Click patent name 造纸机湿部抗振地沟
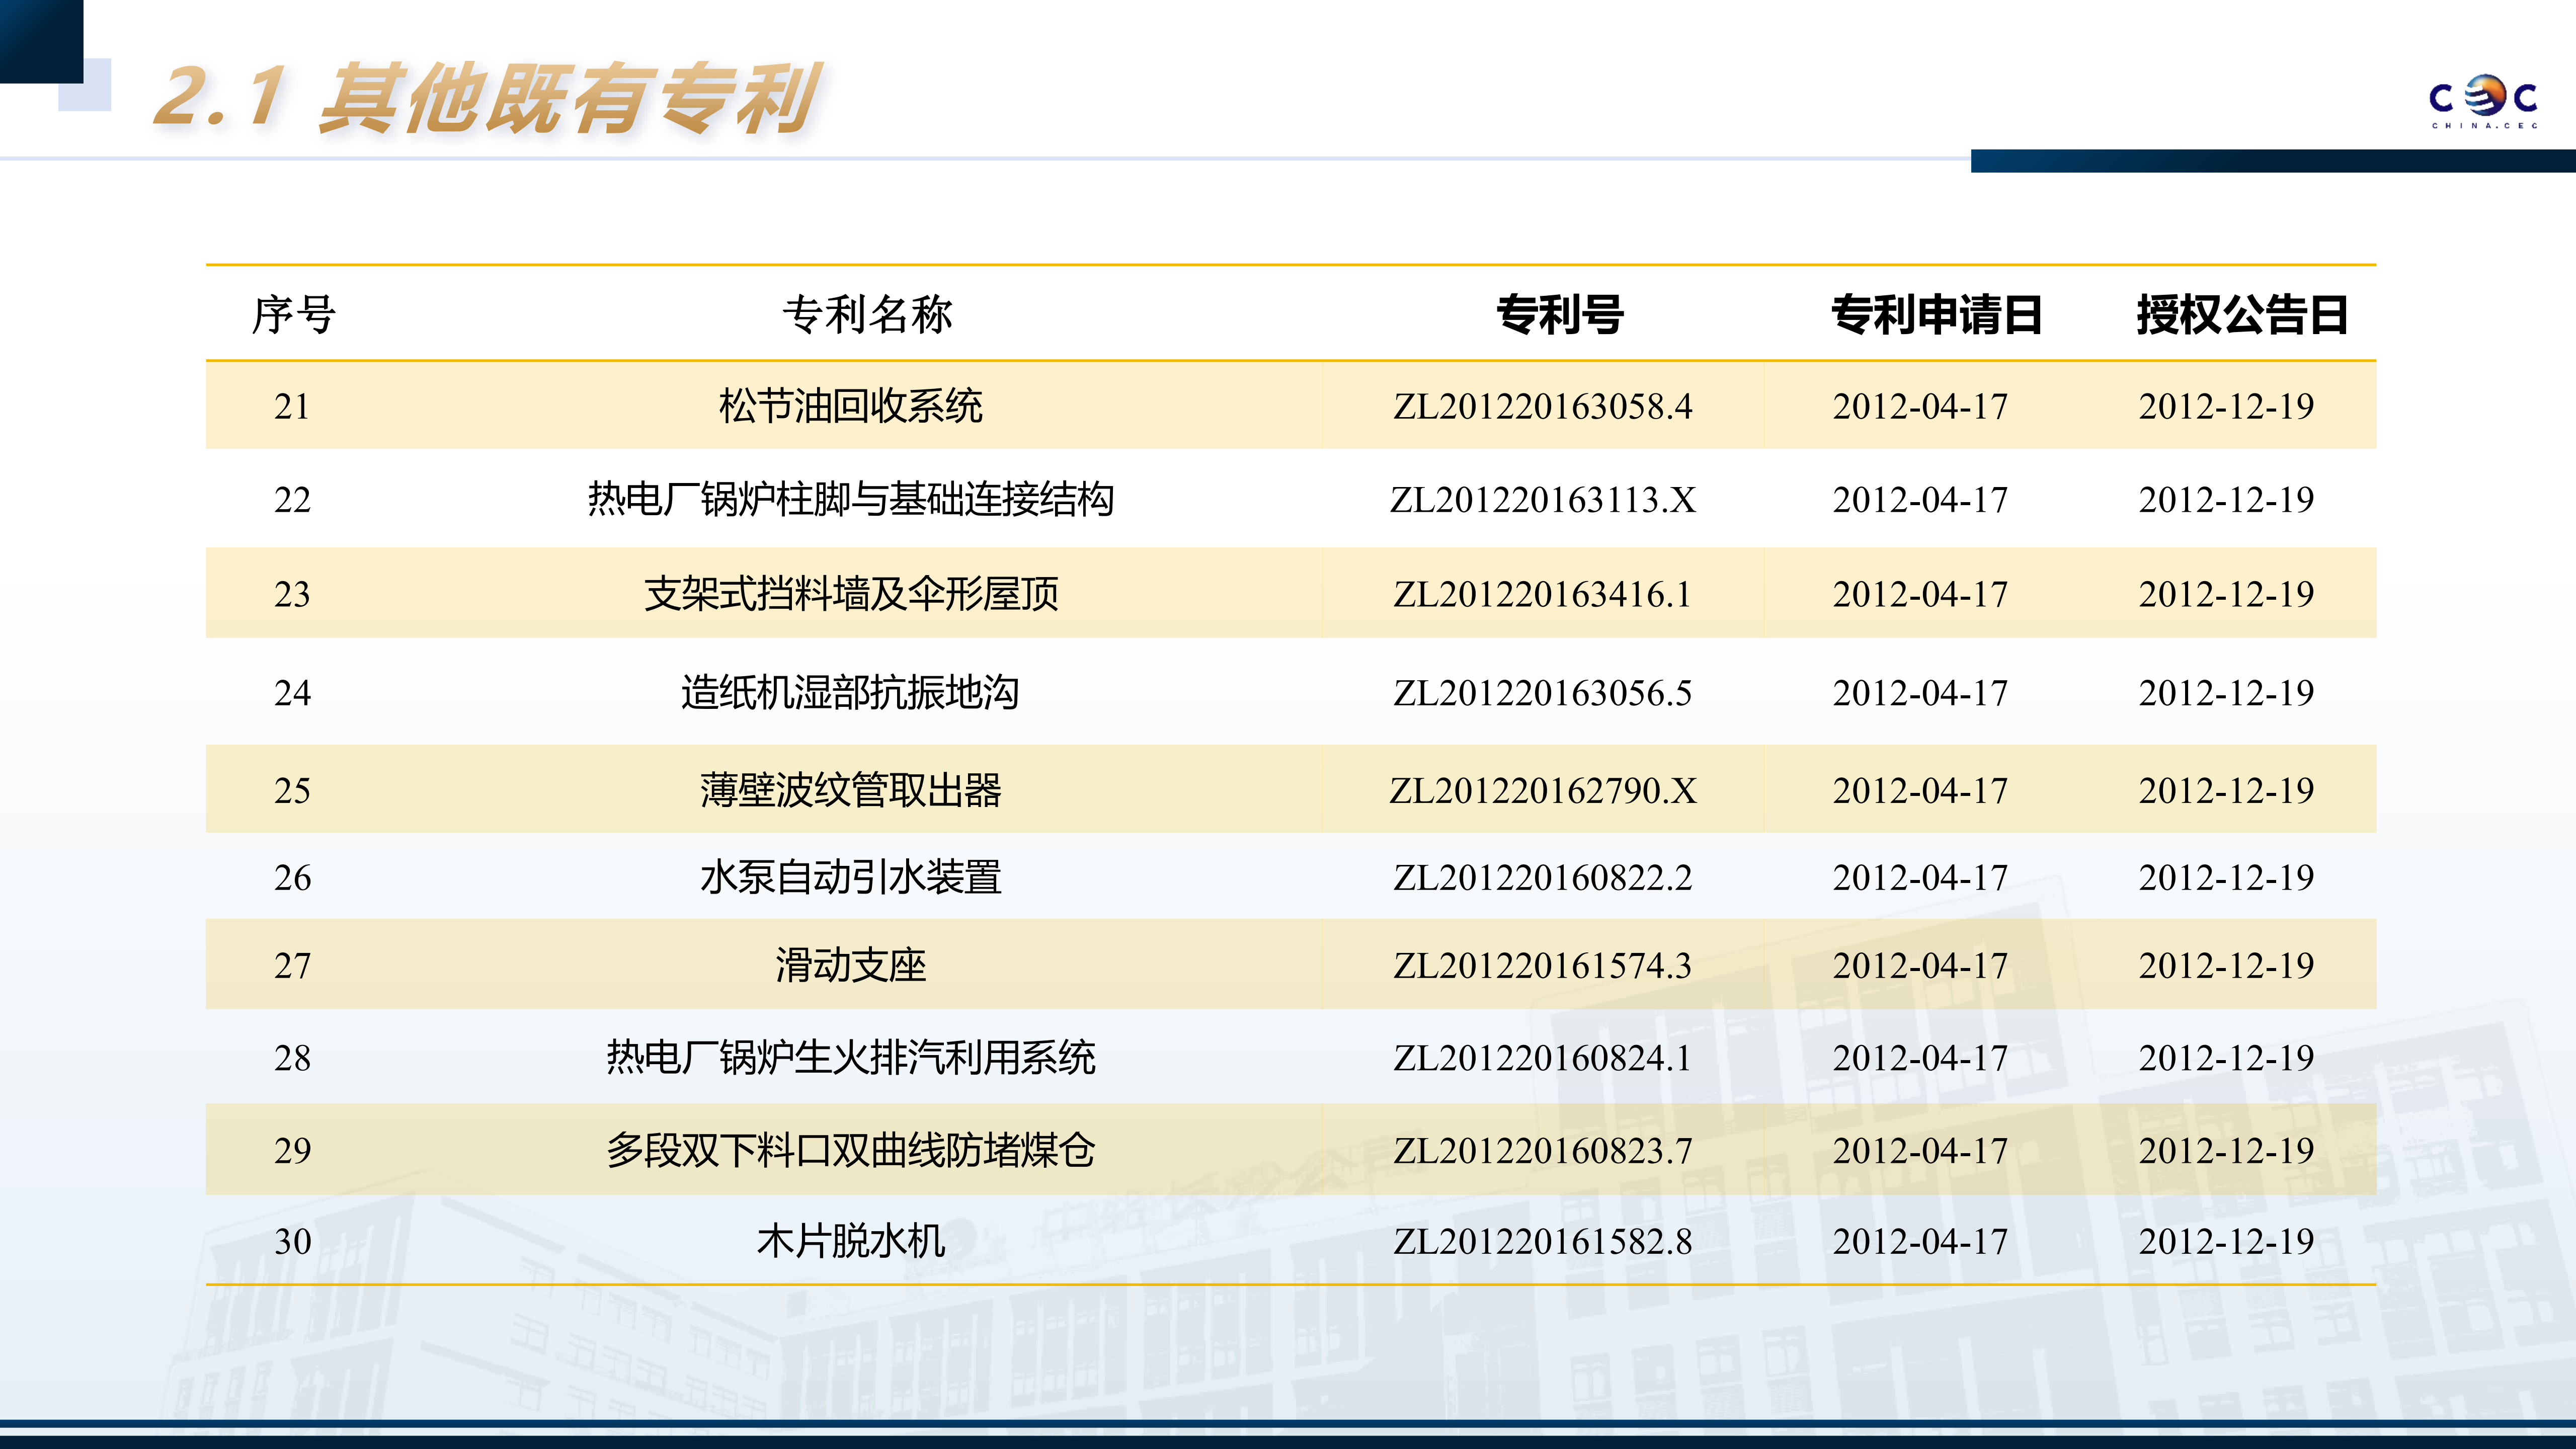Viewport: 2576px width, 1449px height. point(850,692)
